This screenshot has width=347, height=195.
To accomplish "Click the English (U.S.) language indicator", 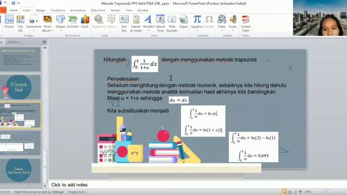I will [x=77, y=192].
